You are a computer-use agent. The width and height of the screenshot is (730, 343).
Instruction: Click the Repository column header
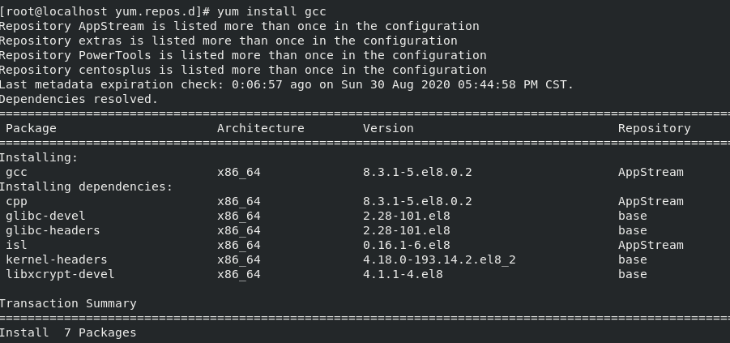point(654,128)
